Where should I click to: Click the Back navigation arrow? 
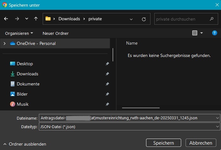pyautogui.click(x=6, y=19)
